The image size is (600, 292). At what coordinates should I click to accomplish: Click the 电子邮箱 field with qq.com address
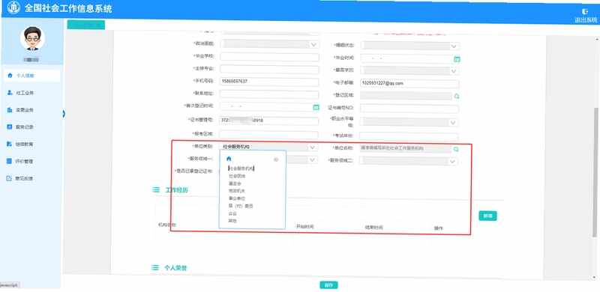(x=409, y=84)
